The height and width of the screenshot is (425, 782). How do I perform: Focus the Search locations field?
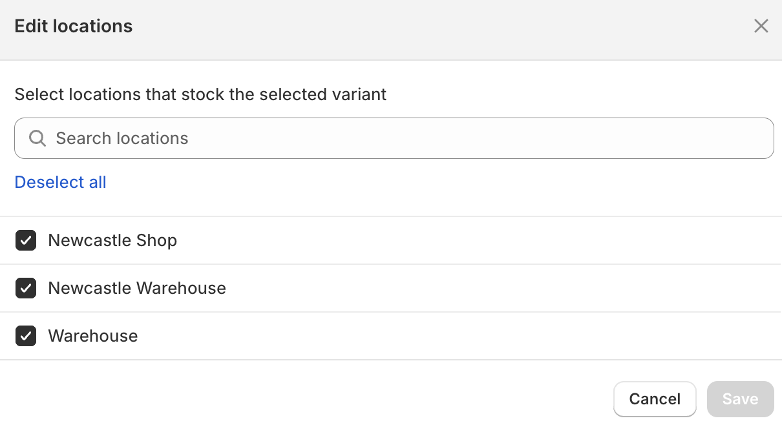[x=394, y=138]
